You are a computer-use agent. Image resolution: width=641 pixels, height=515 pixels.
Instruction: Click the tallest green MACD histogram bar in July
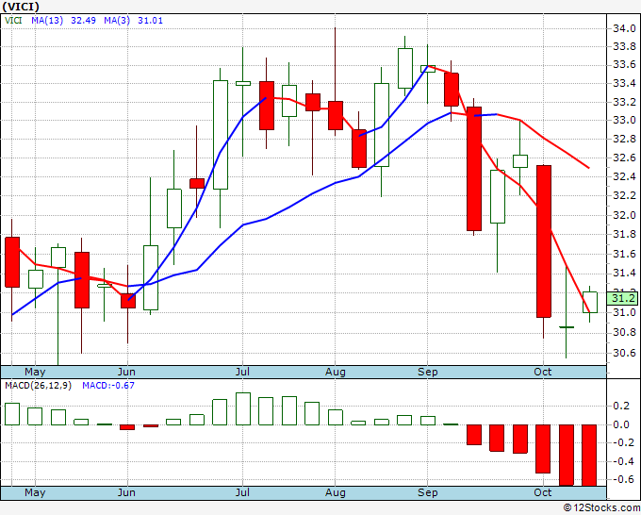[243, 408]
